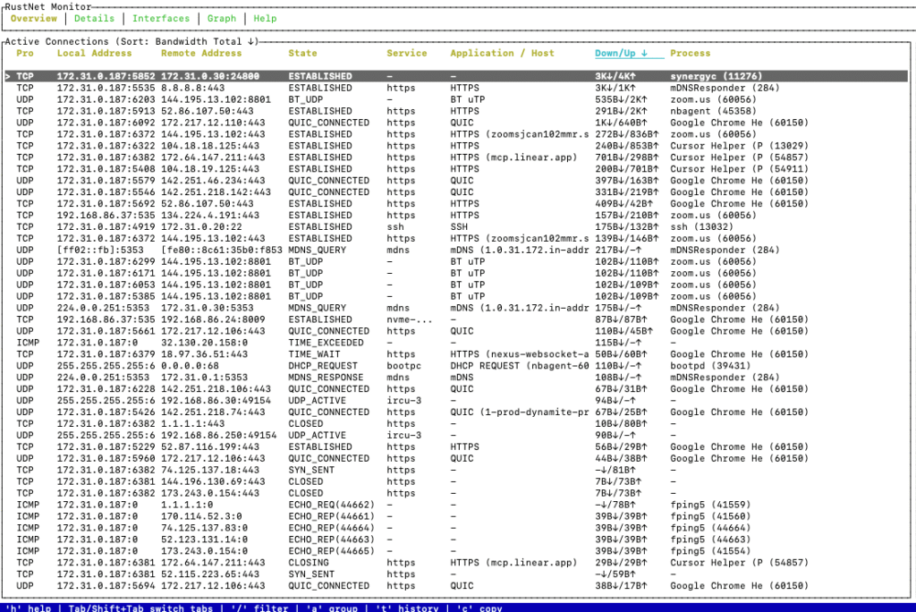
Task: Select the DHCP_REQUEST bootpd connection row
Action: coord(358,366)
